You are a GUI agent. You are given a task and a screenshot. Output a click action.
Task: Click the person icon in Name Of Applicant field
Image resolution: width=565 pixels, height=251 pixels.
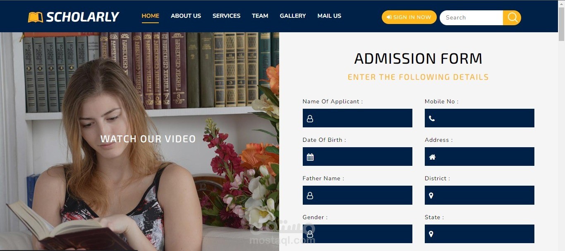310,119
